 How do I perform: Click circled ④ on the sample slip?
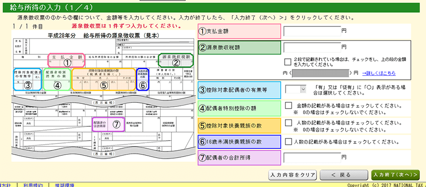pos(57,80)
